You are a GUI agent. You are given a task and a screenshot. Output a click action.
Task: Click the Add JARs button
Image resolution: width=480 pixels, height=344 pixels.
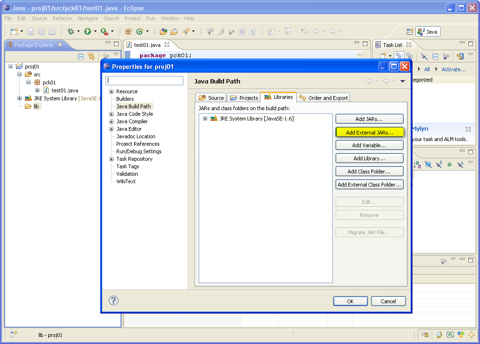(x=369, y=119)
